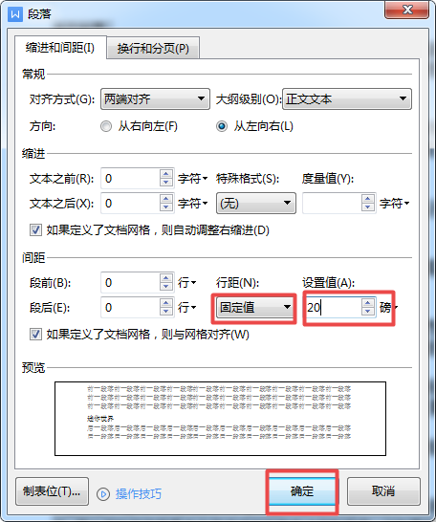Click the 度量值 input field
Viewport: 436px width, 522px height.
click(x=332, y=203)
